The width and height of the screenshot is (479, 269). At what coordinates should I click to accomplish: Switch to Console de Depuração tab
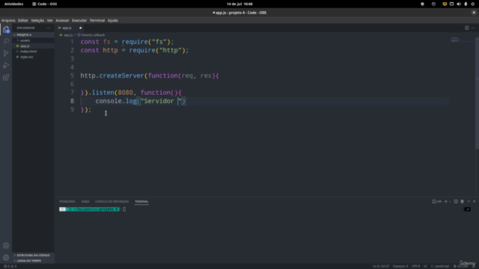coord(112,201)
